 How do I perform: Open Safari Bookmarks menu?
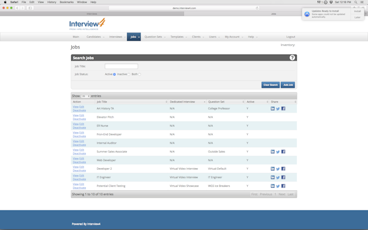tap(67, 2)
